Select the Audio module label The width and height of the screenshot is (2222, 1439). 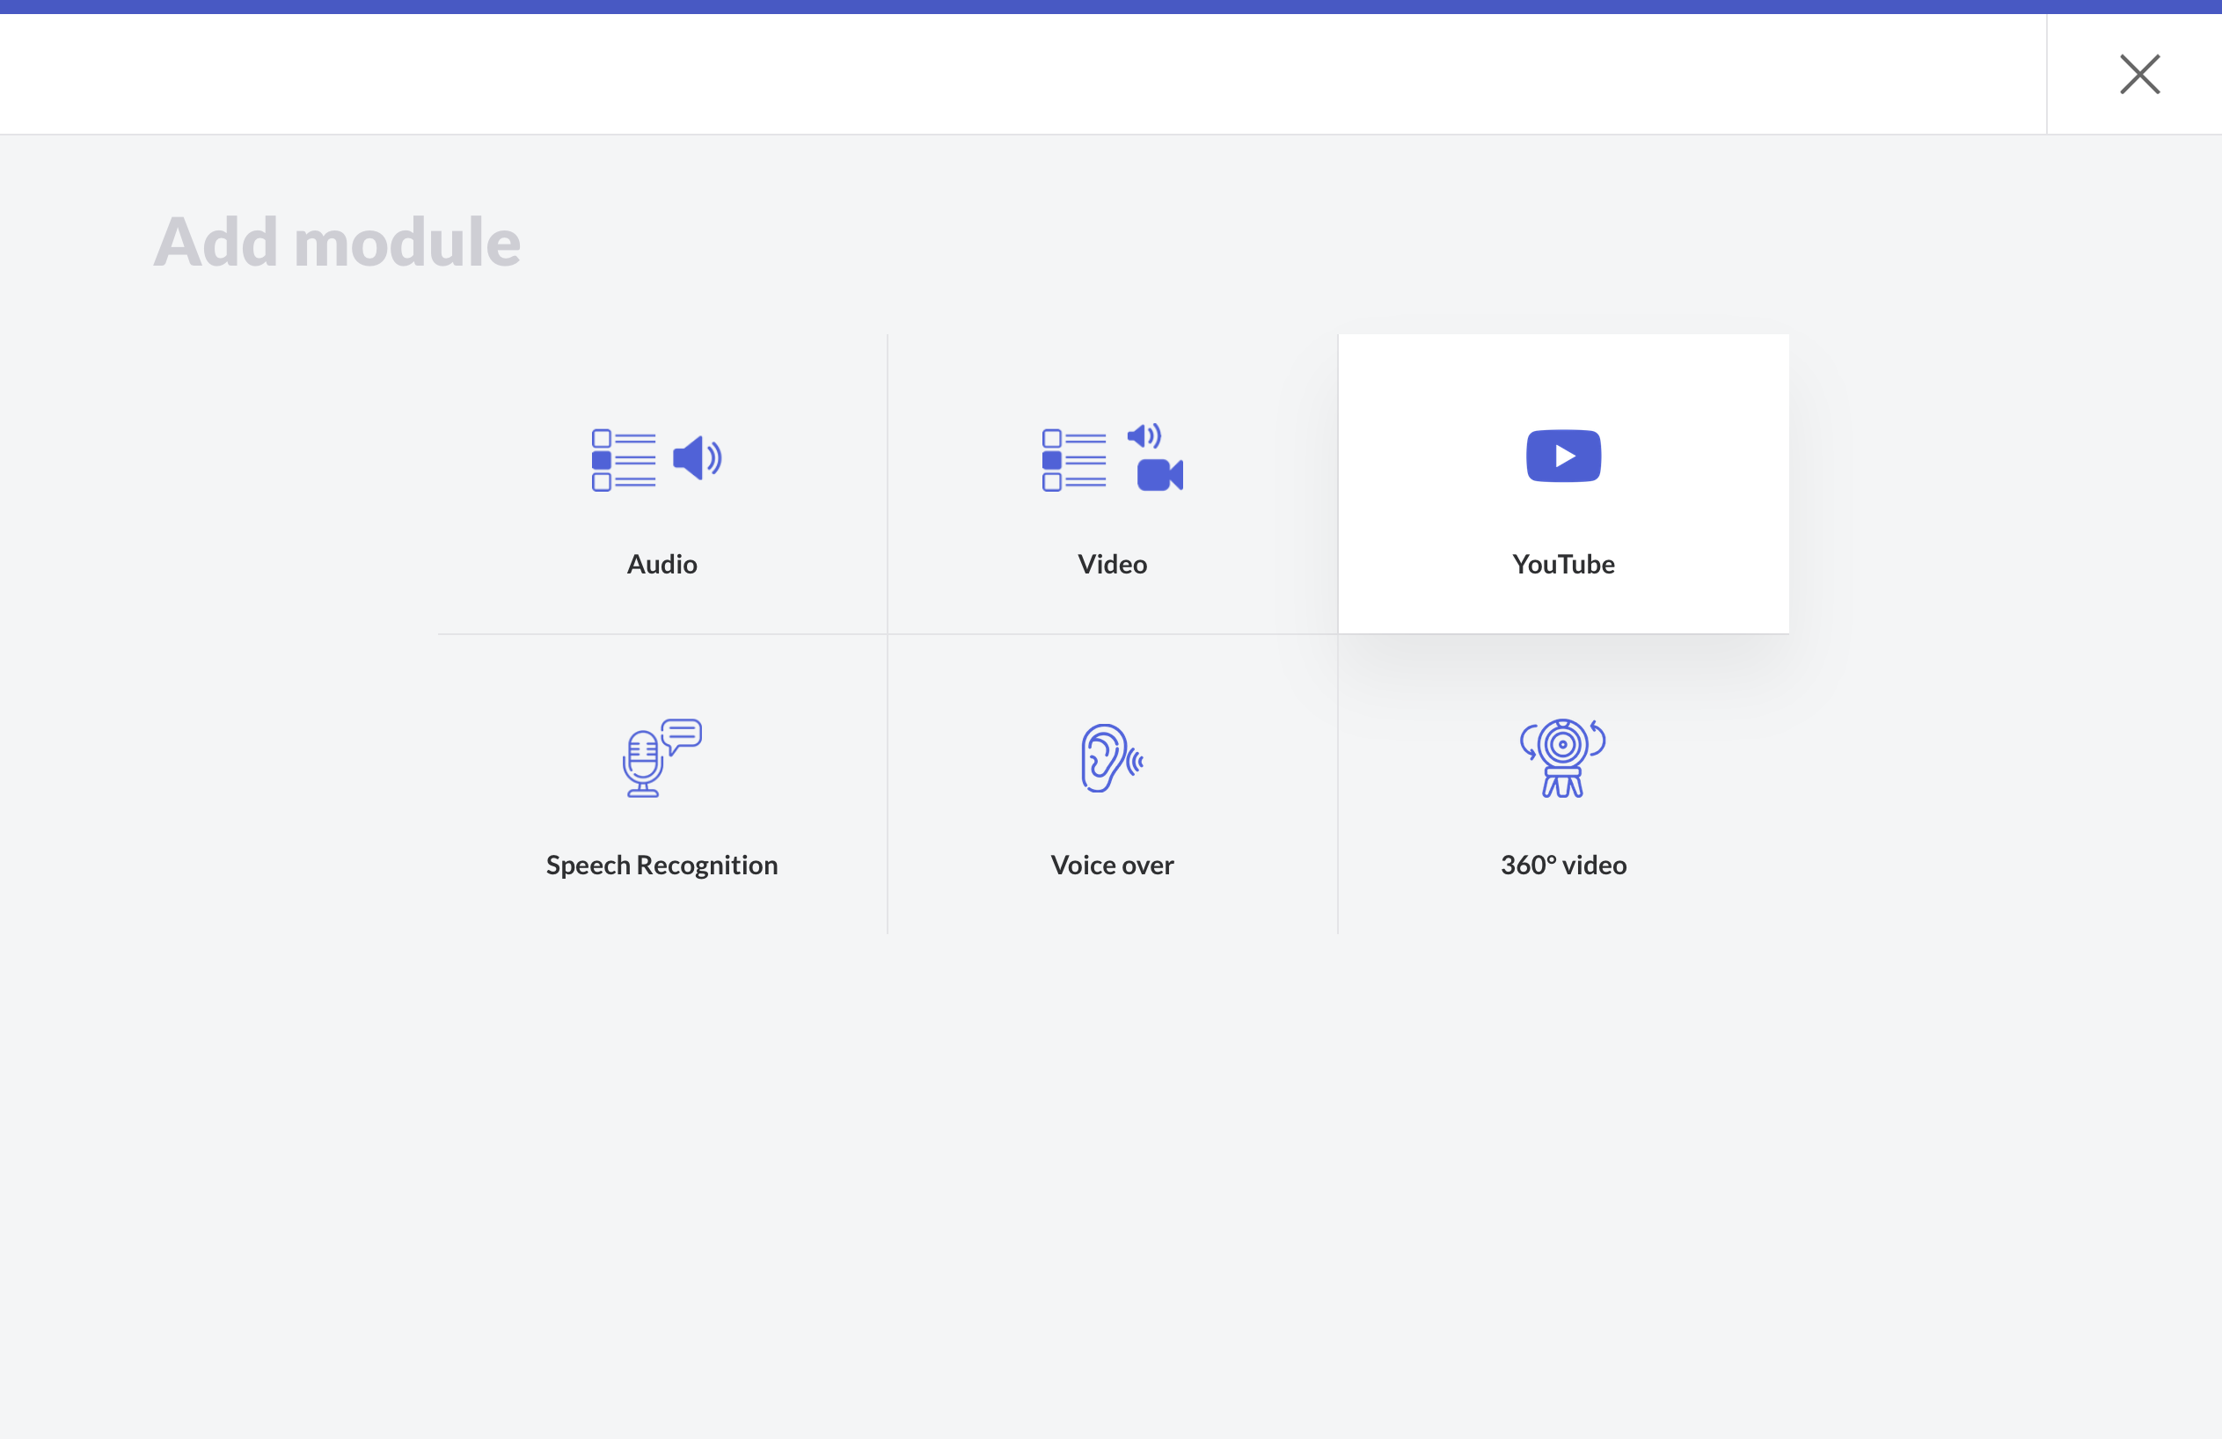(661, 564)
